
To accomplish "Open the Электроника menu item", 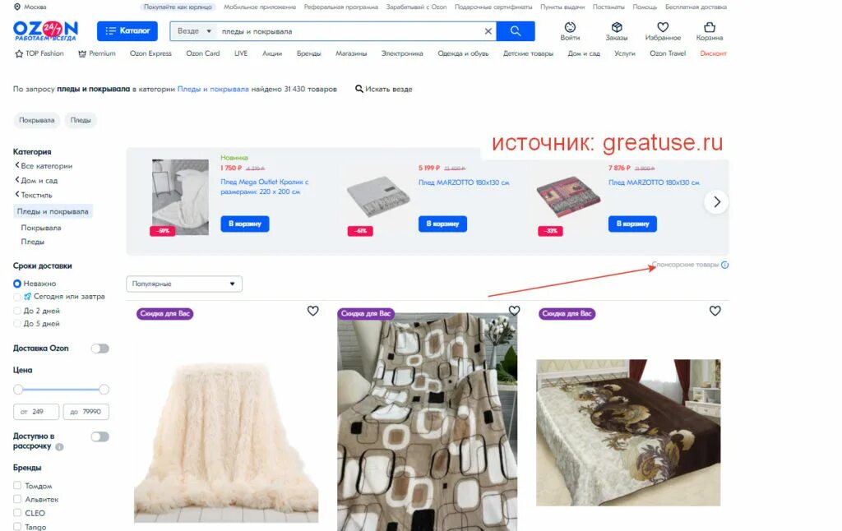I will click(x=402, y=53).
